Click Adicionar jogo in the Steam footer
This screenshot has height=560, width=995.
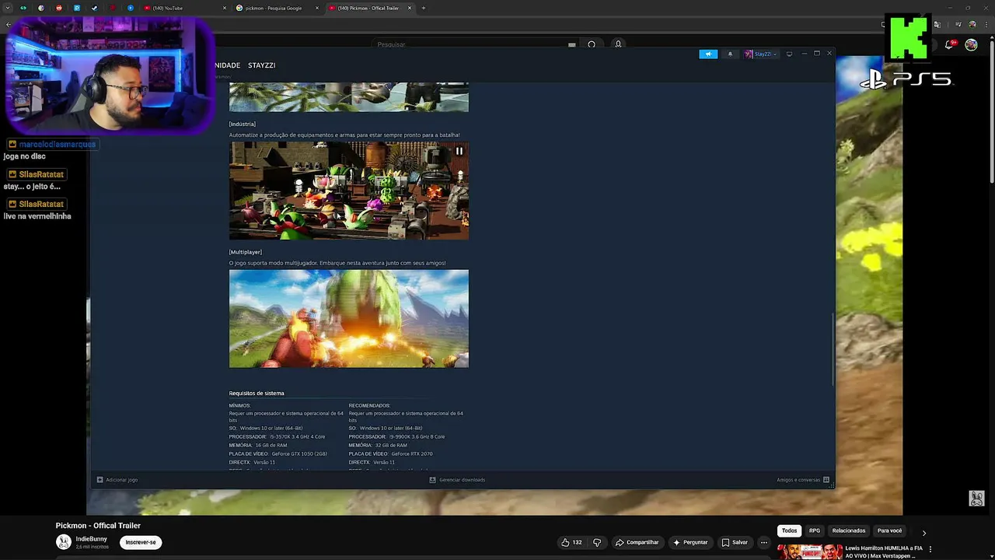point(117,480)
